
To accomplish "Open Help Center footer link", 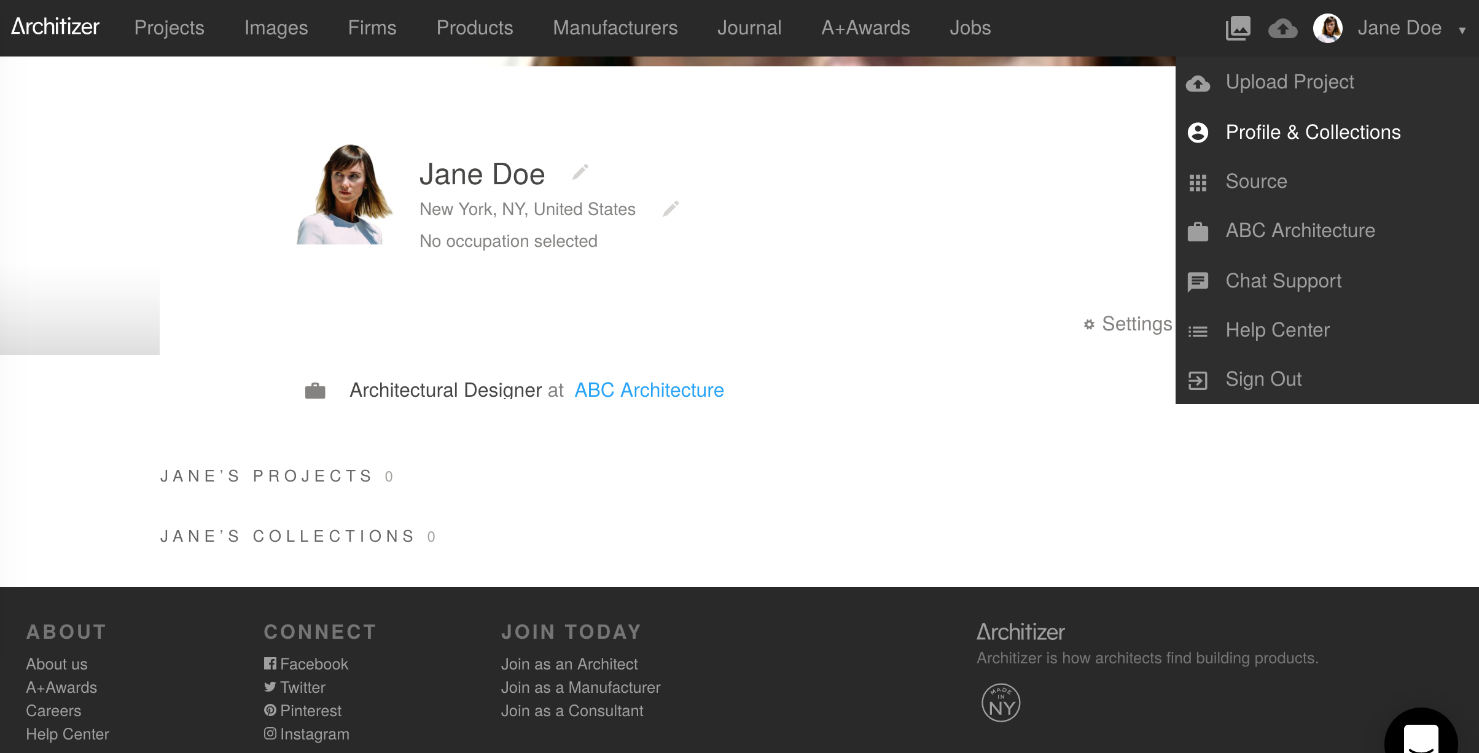I will (68, 734).
